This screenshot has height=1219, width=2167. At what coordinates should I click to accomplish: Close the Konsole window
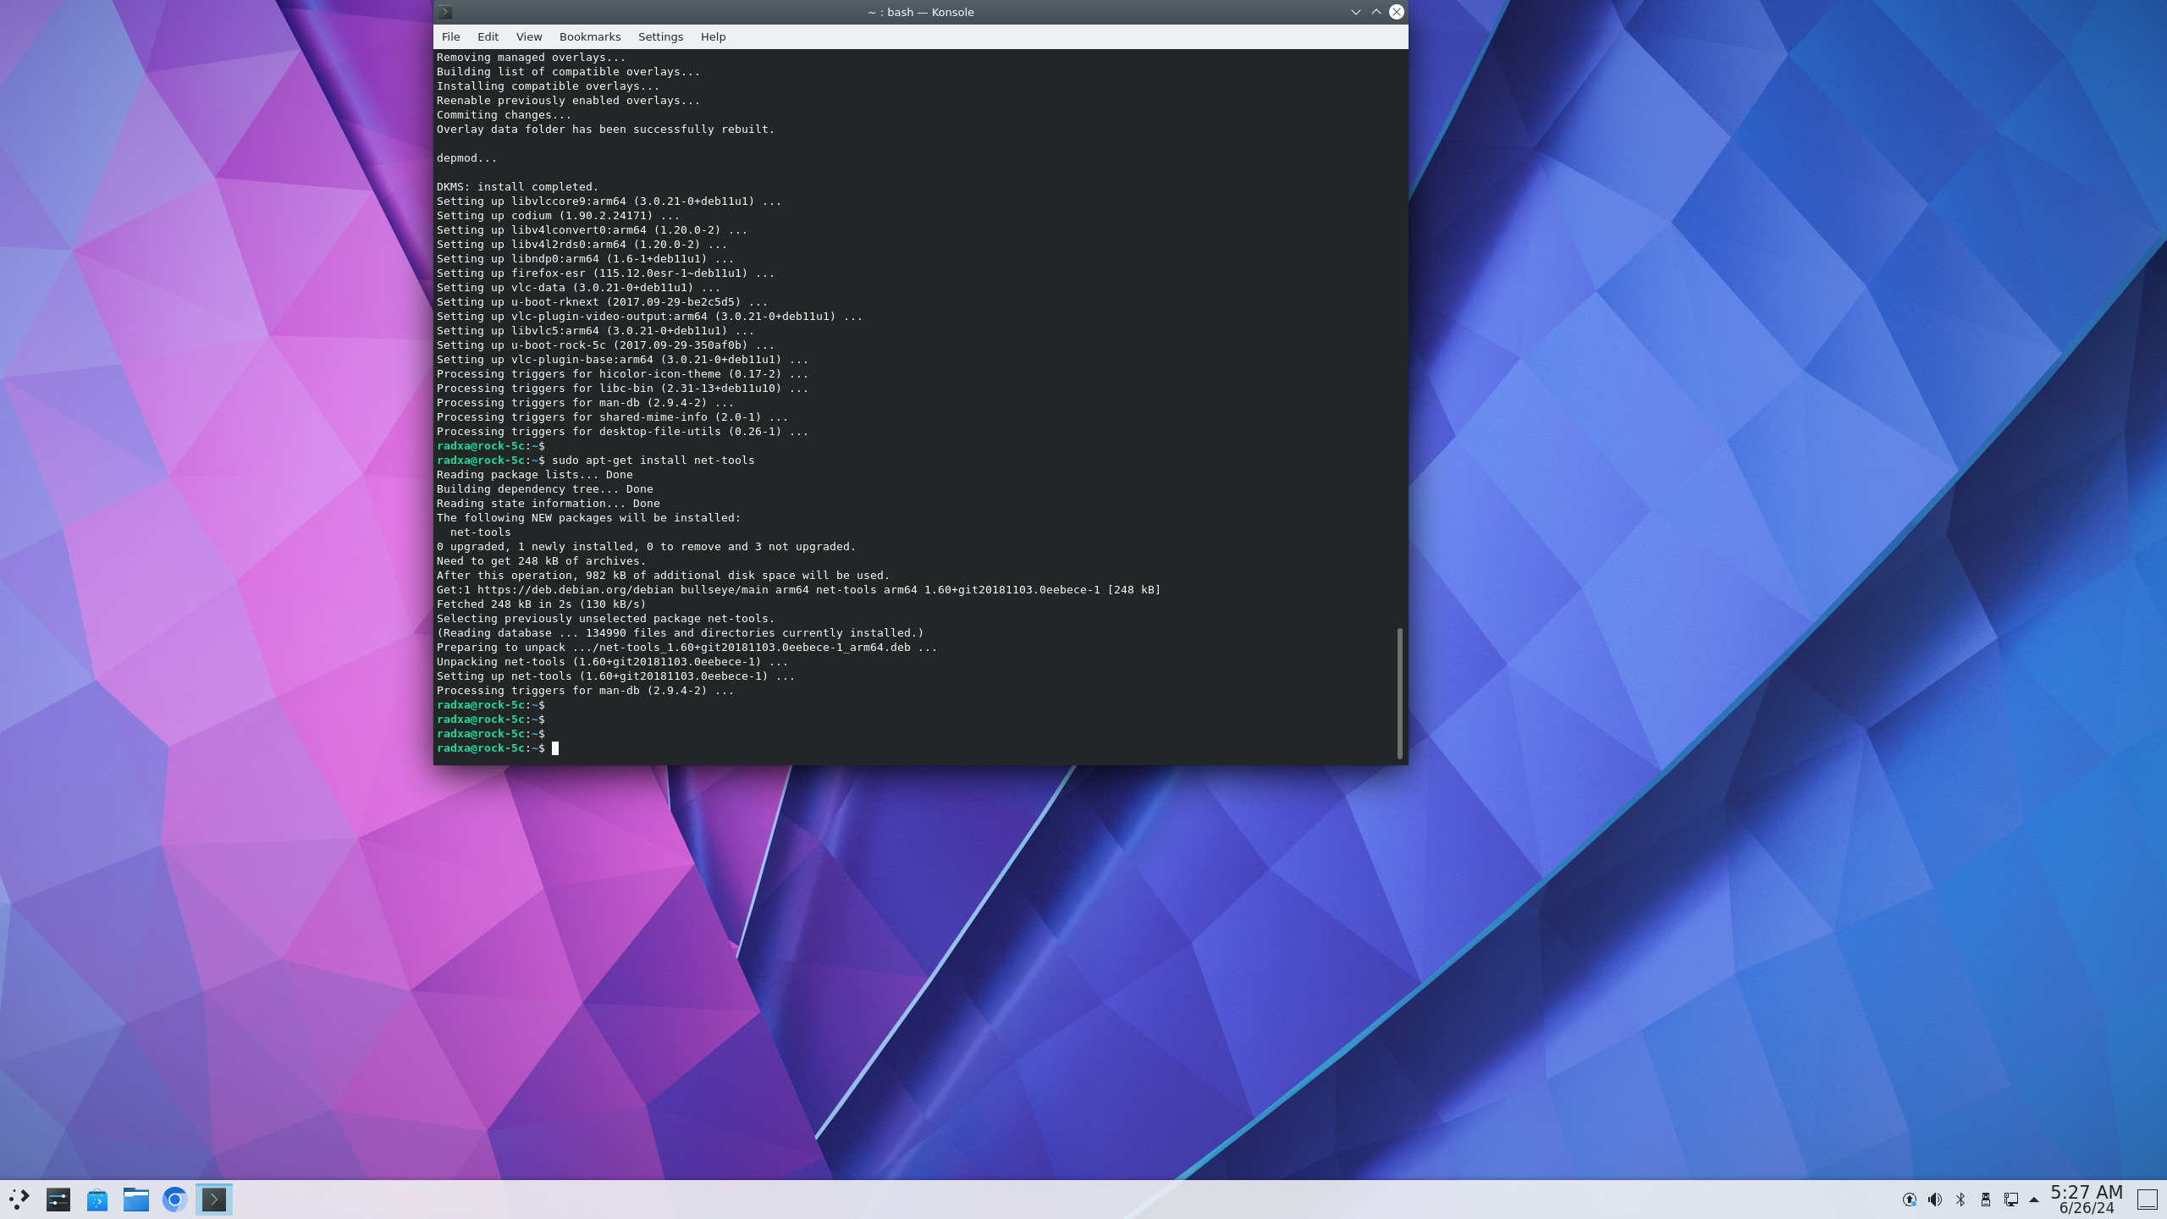(x=1396, y=12)
